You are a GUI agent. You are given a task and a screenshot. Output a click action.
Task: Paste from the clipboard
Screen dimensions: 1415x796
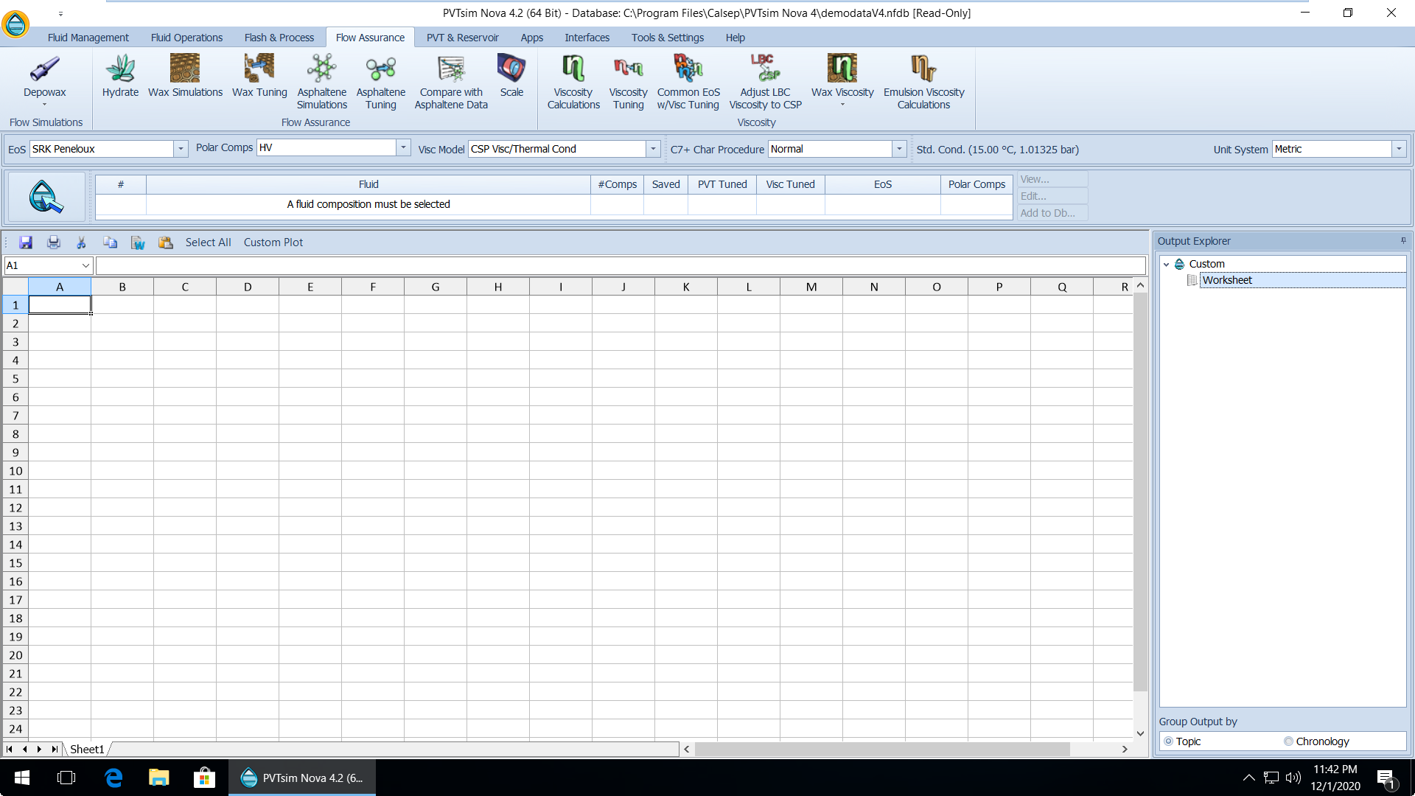tap(166, 242)
